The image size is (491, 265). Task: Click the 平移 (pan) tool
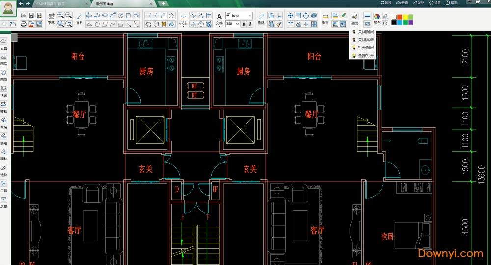tap(51, 18)
